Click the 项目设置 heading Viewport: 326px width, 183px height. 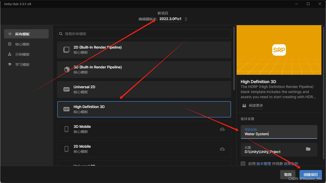[248, 119]
